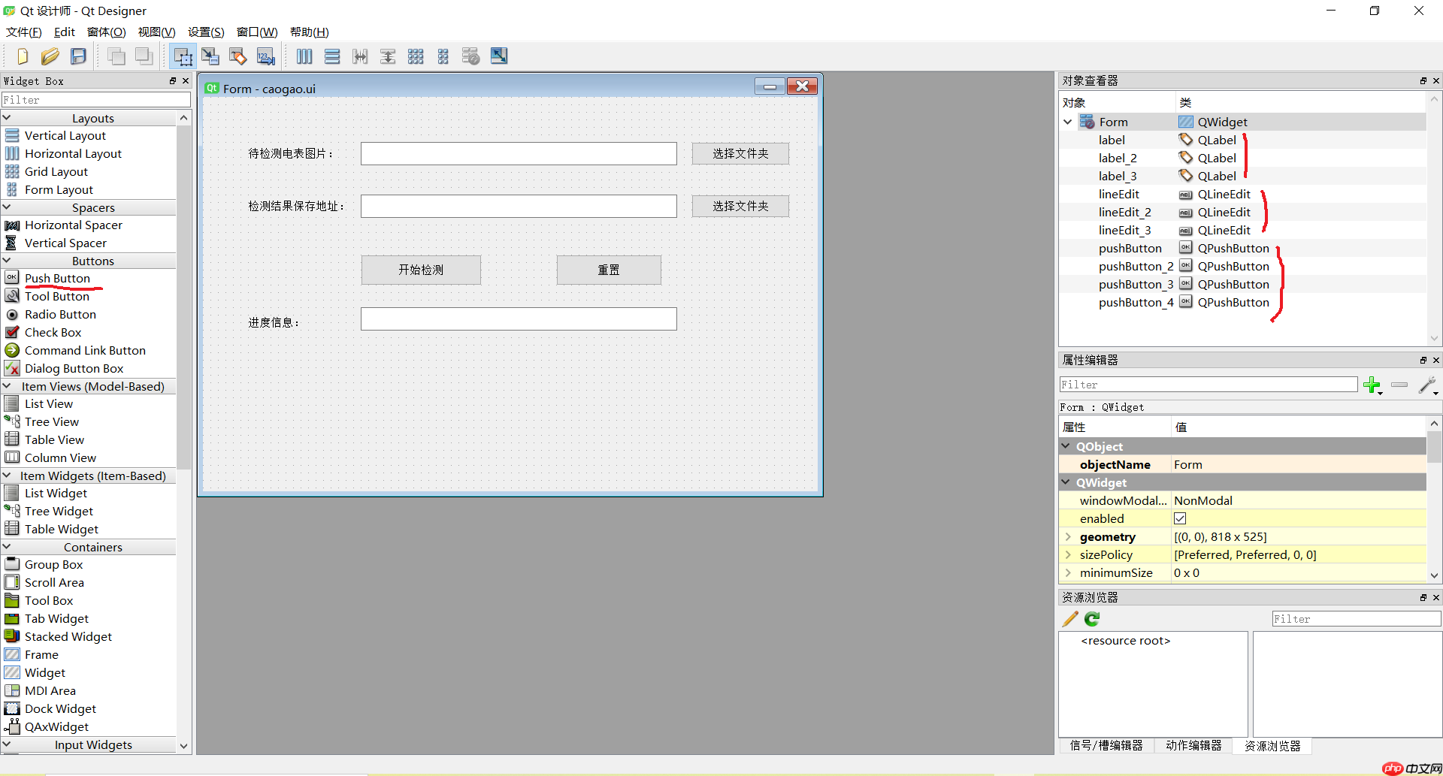Switch to the 信号/槽编辑器 tab
1443x776 pixels.
point(1106,745)
